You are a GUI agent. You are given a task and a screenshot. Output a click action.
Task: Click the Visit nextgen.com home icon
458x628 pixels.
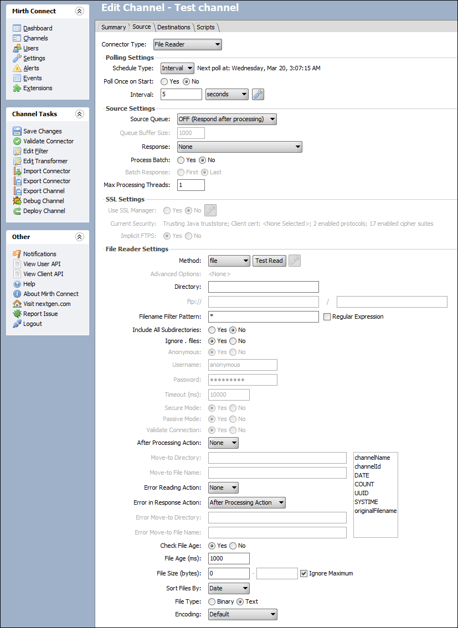click(17, 304)
